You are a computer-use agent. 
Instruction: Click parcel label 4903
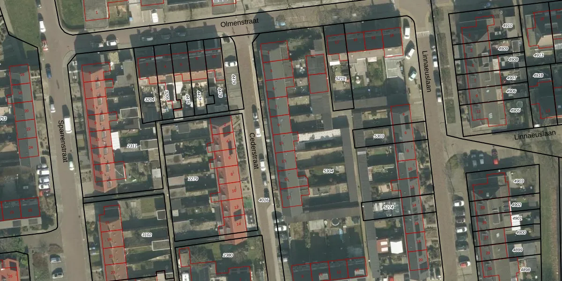tap(518, 181)
